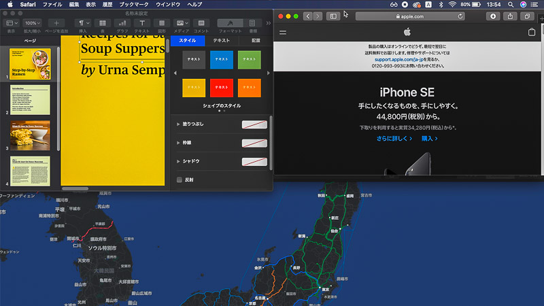Toggle the 書類 document inspector
Screen dimensions: 544x306
click(x=252, y=23)
